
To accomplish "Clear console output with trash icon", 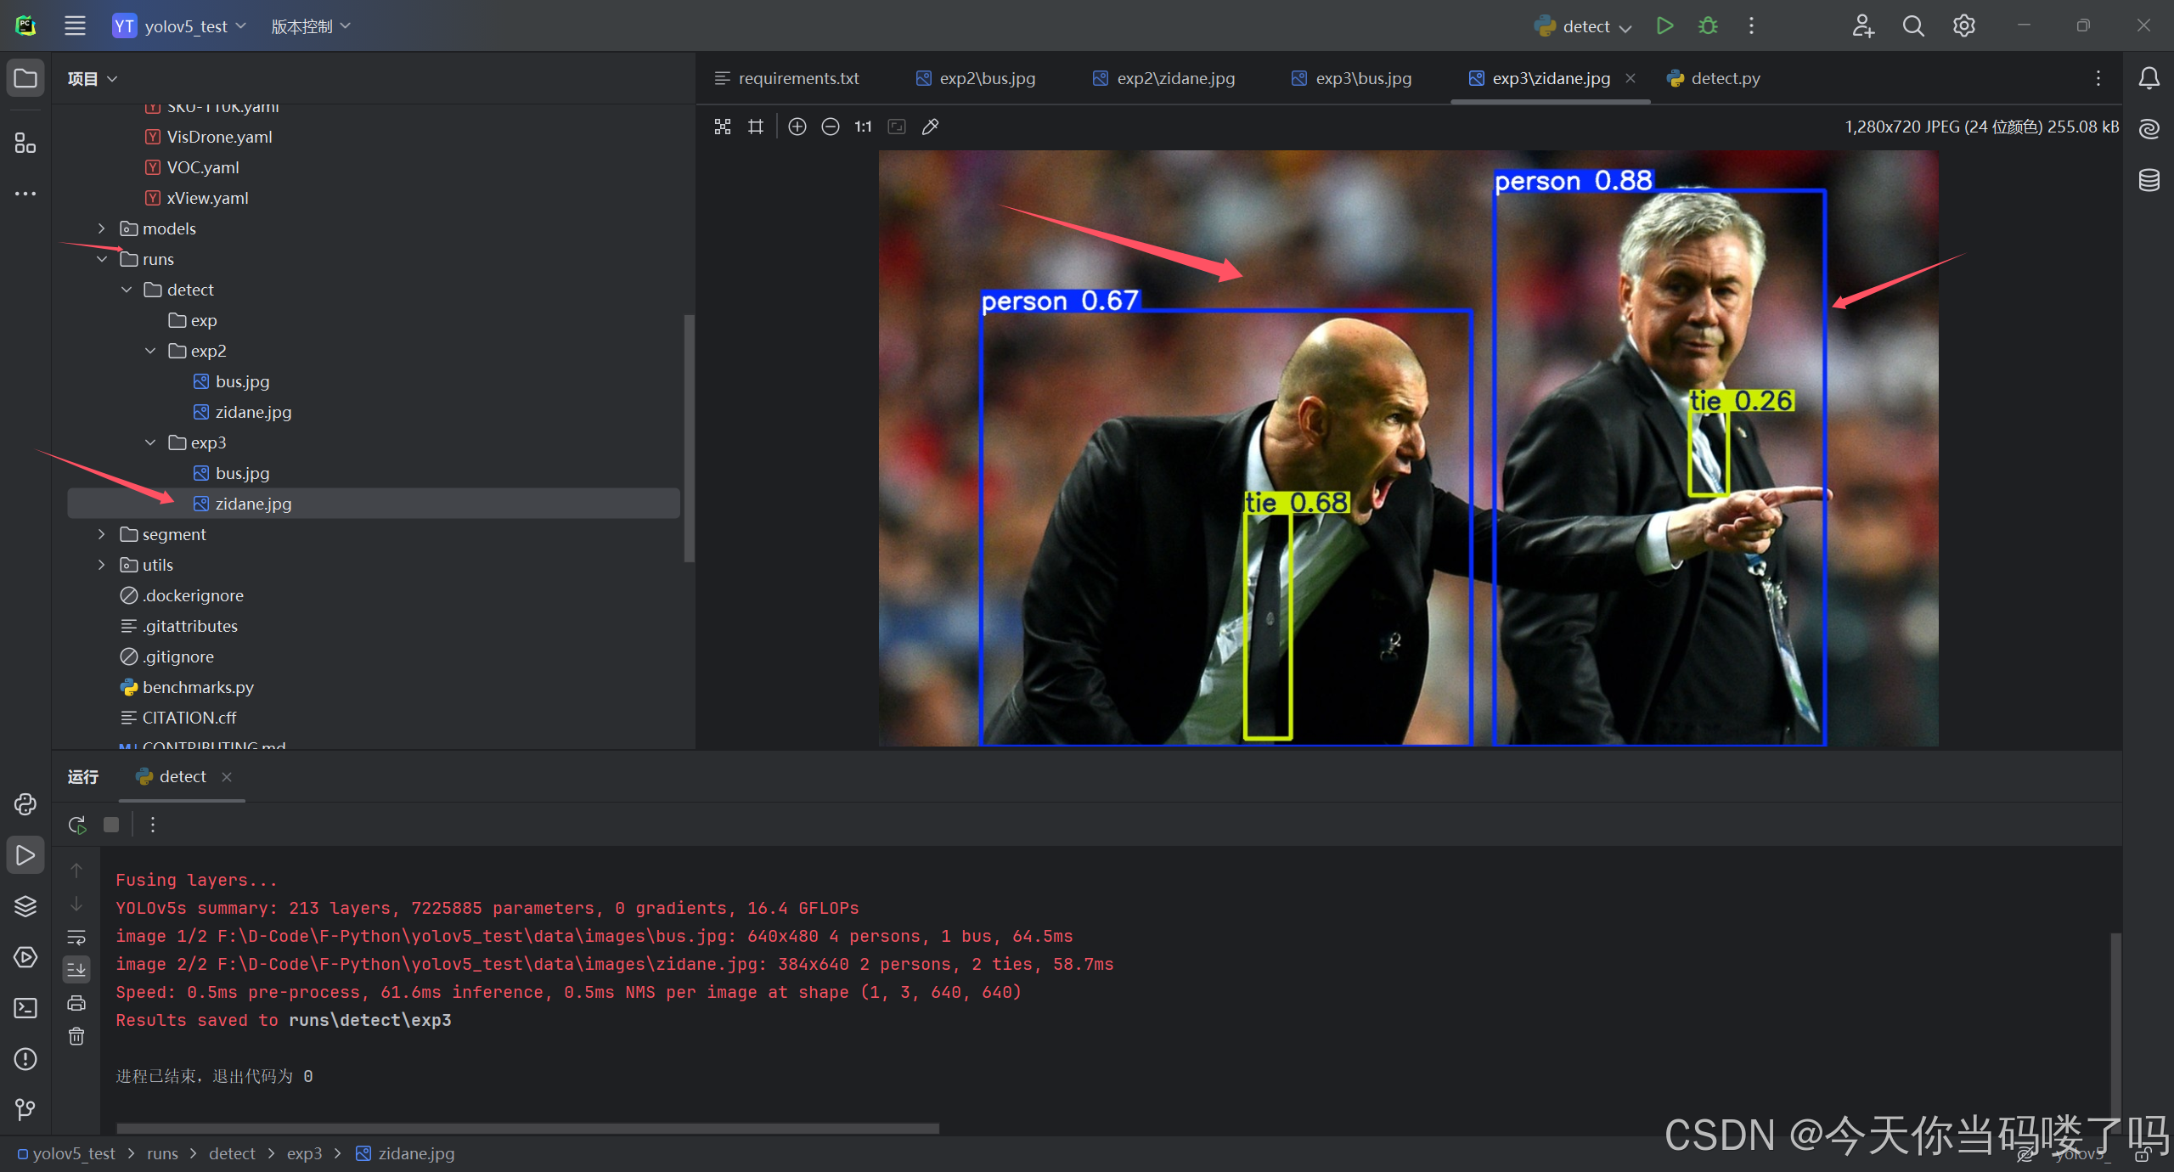I will point(76,1036).
